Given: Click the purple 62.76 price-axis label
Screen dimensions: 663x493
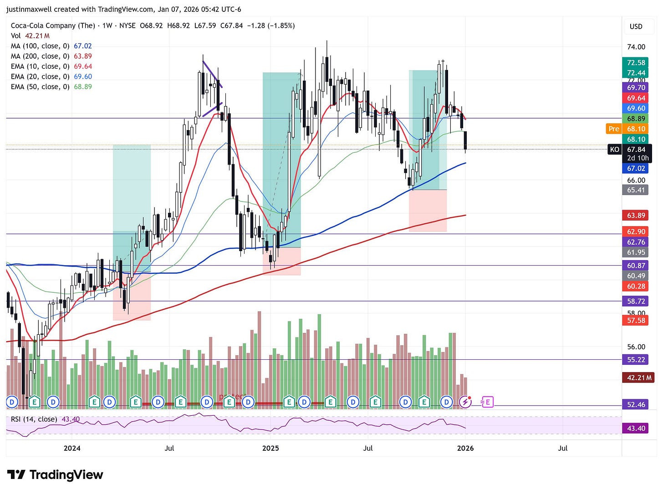Looking at the screenshot, I should pos(636,242).
